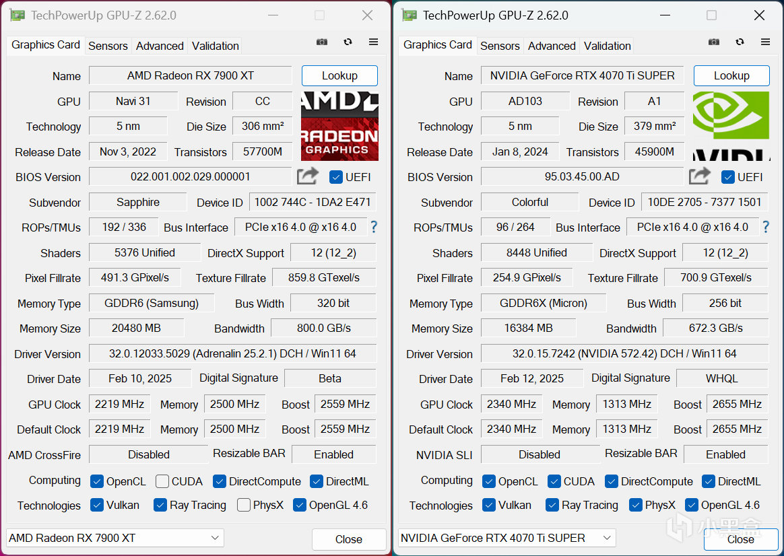Click Close button in AMD GPU-Z window
The height and width of the screenshot is (556, 784).
coord(349,540)
